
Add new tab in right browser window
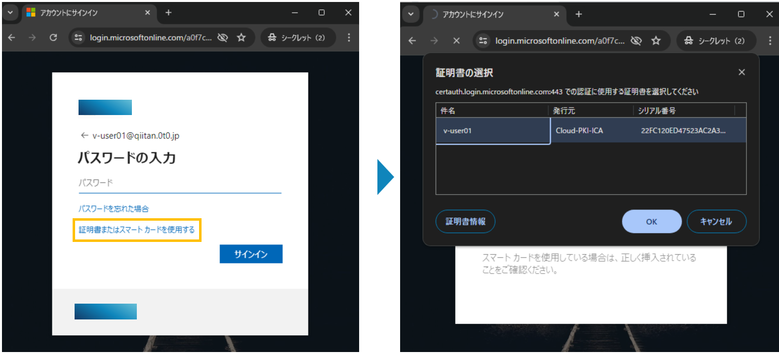click(x=578, y=14)
